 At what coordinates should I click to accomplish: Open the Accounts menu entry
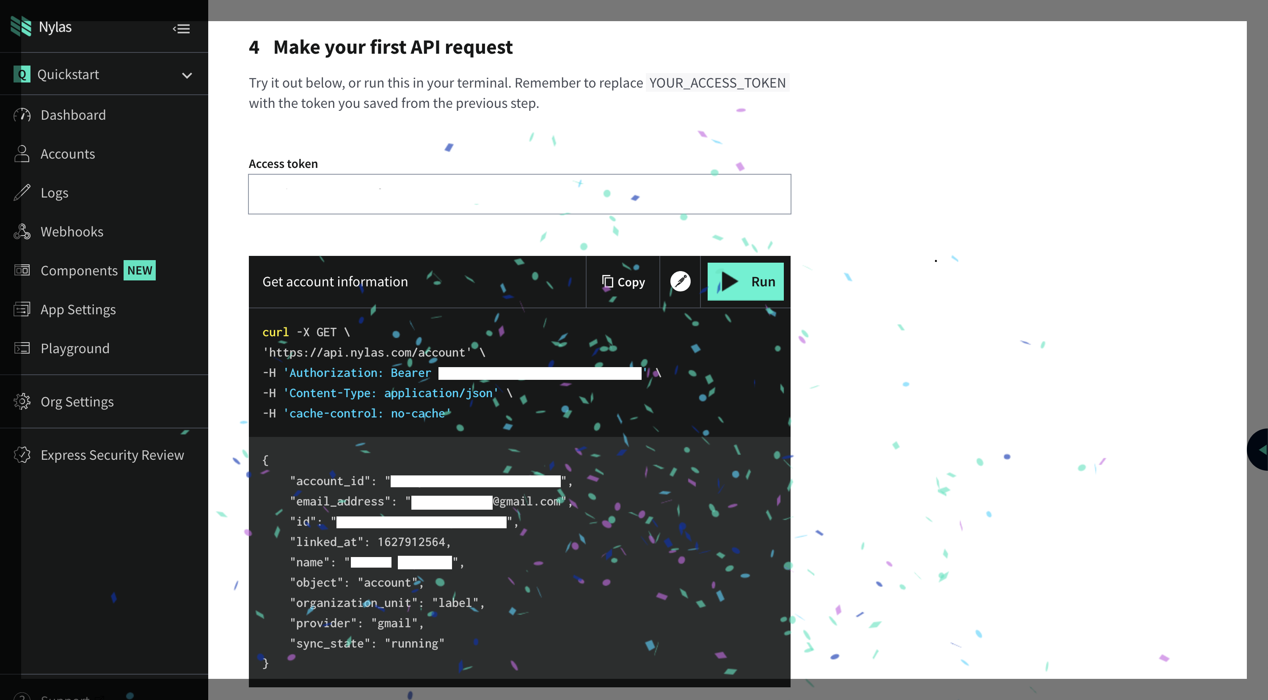68,154
